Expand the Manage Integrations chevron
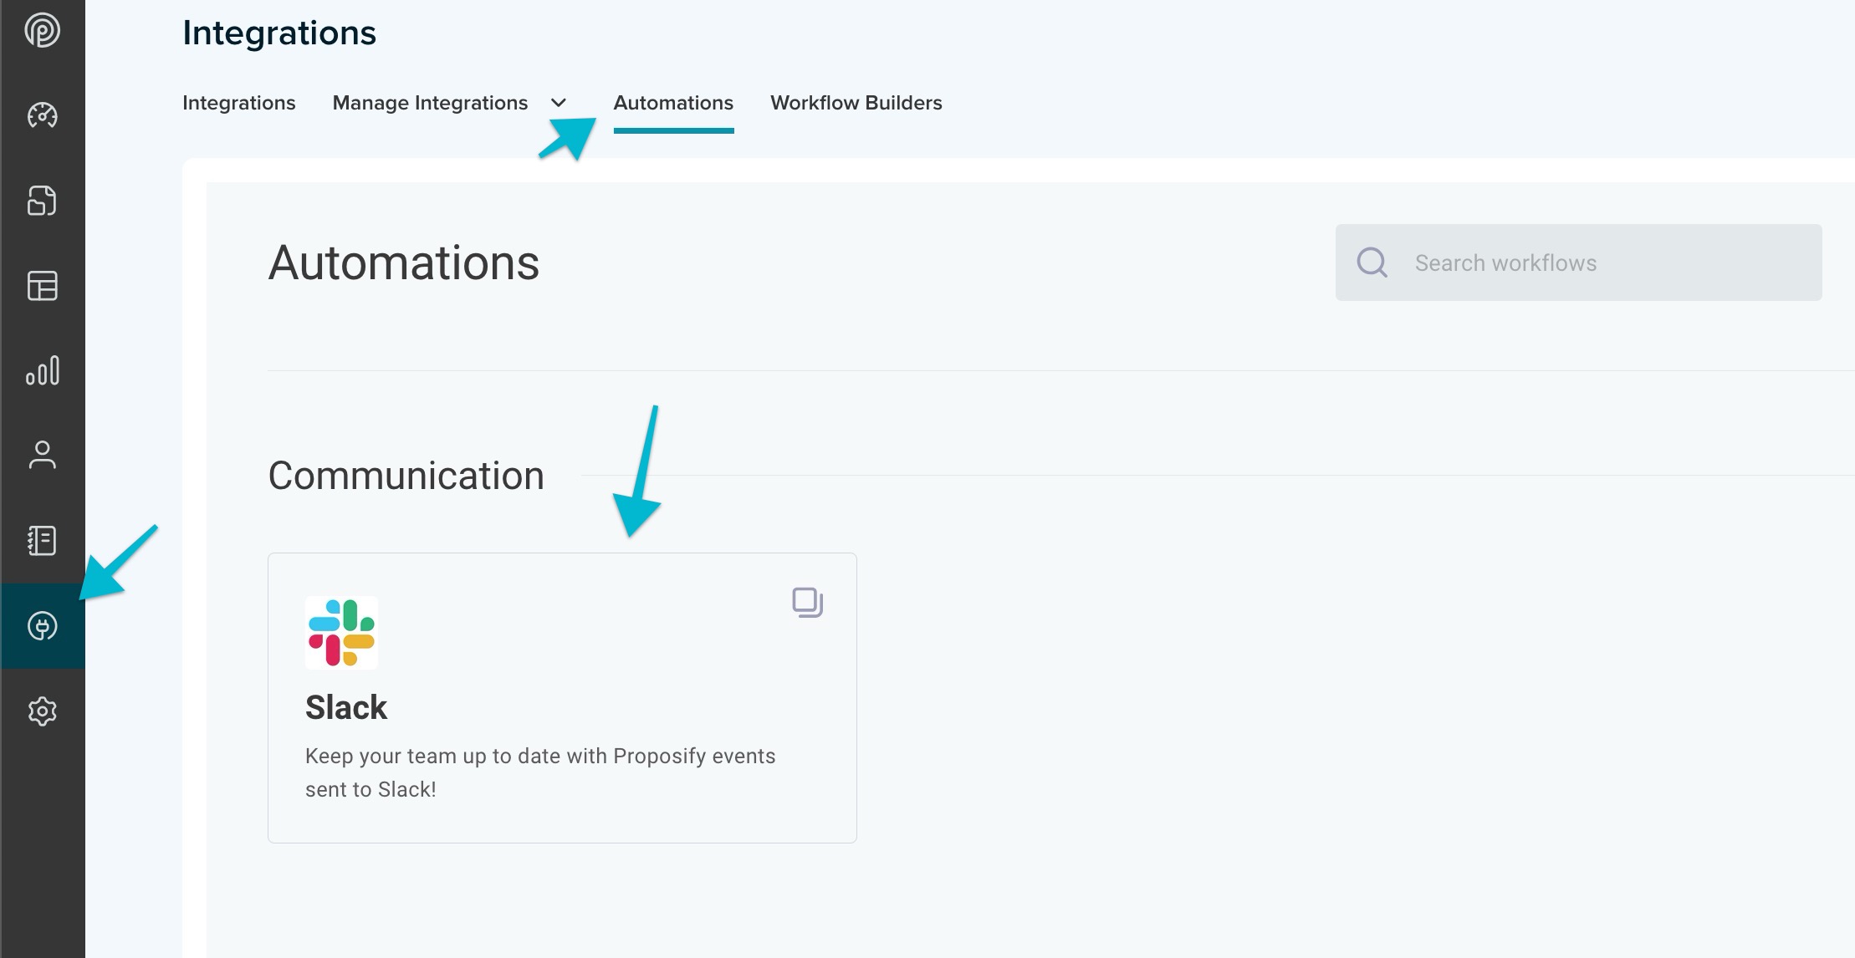Screen dimensions: 1855x958 point(559,103)
